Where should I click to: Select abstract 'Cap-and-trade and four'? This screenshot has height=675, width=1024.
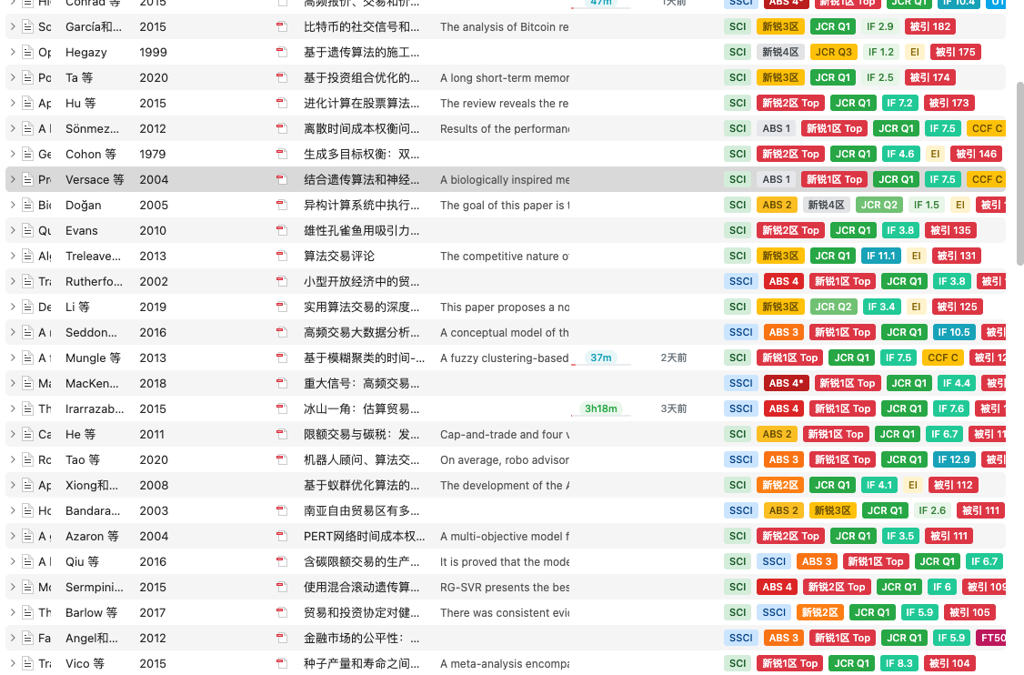504,435
